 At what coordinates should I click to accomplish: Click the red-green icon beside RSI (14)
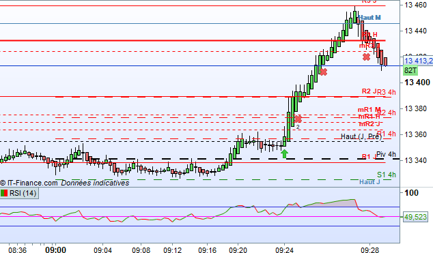point(4,193)
